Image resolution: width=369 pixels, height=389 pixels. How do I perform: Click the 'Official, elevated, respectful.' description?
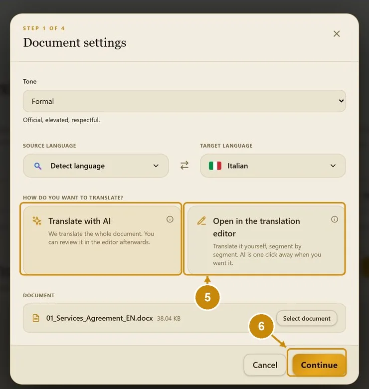[x=61, y=120]
